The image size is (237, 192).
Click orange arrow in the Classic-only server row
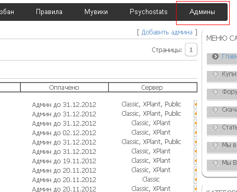[195, 179]
